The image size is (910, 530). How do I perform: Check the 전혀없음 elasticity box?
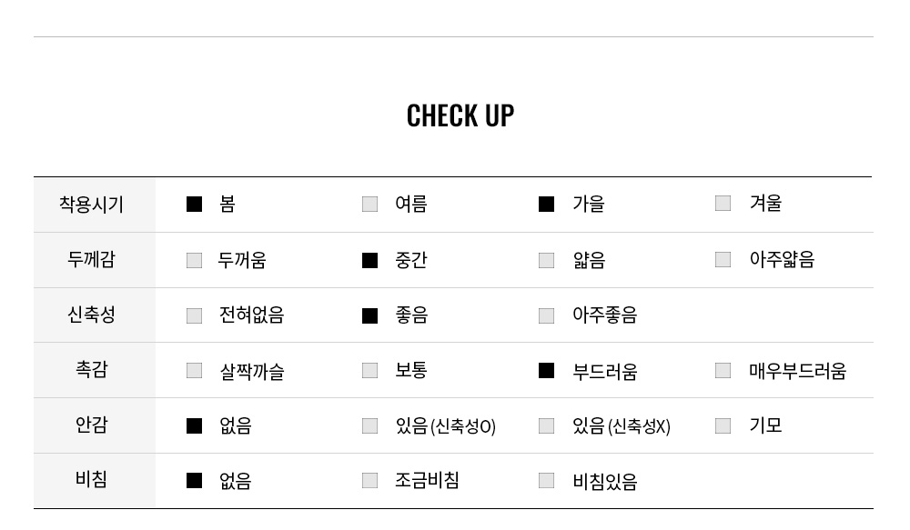click(x=195, y=316)
